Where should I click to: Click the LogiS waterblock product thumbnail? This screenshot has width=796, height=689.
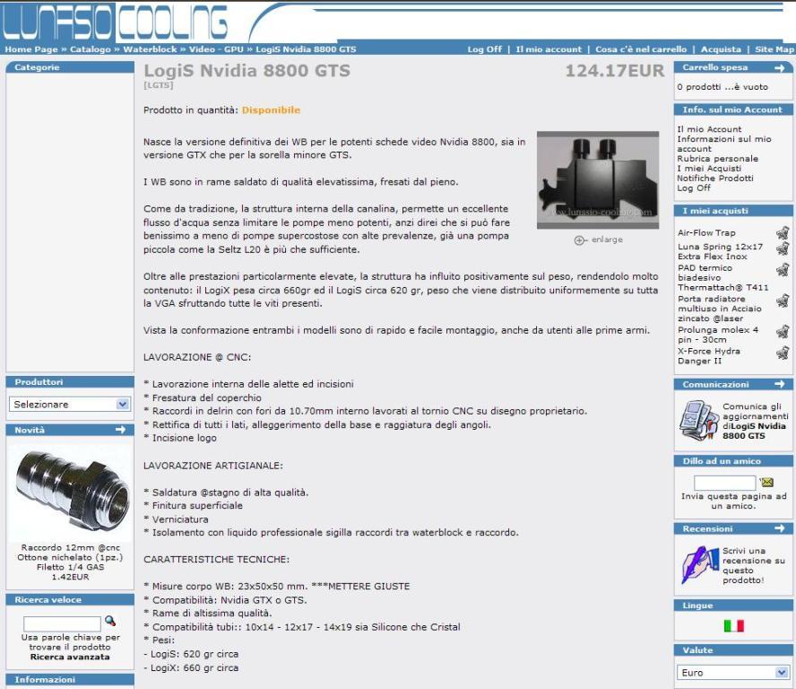(598, 179)
